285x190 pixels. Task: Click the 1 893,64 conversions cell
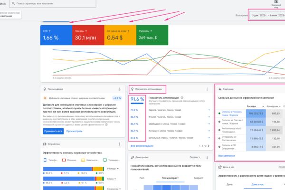pos(275,130)
